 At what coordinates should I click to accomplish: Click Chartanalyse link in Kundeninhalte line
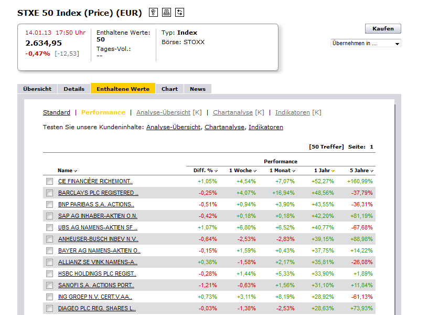(224, 127)
